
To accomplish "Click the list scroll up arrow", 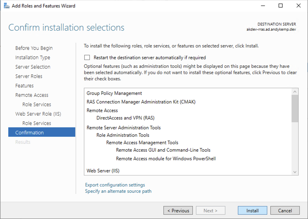I will click(x=295, y=92).
